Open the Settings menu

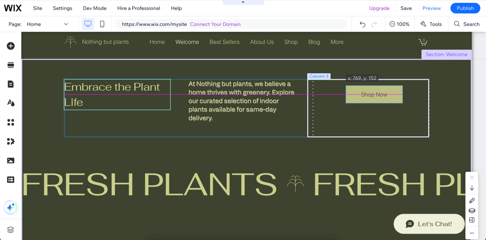(x=62, y=8)
